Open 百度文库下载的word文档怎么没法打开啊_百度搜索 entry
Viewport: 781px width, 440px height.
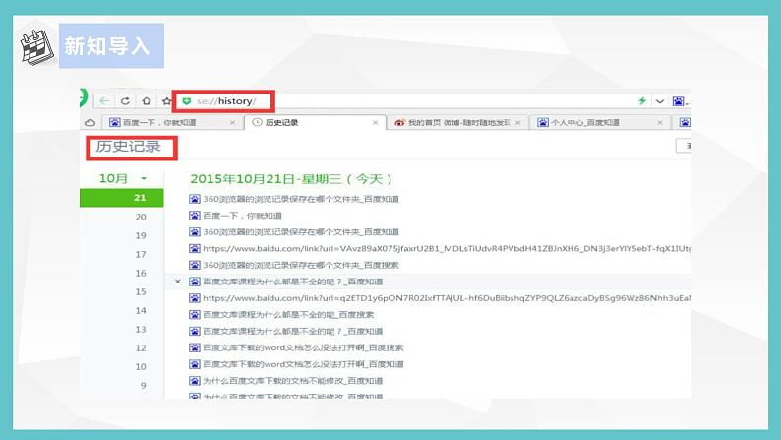tap(303, 347)
